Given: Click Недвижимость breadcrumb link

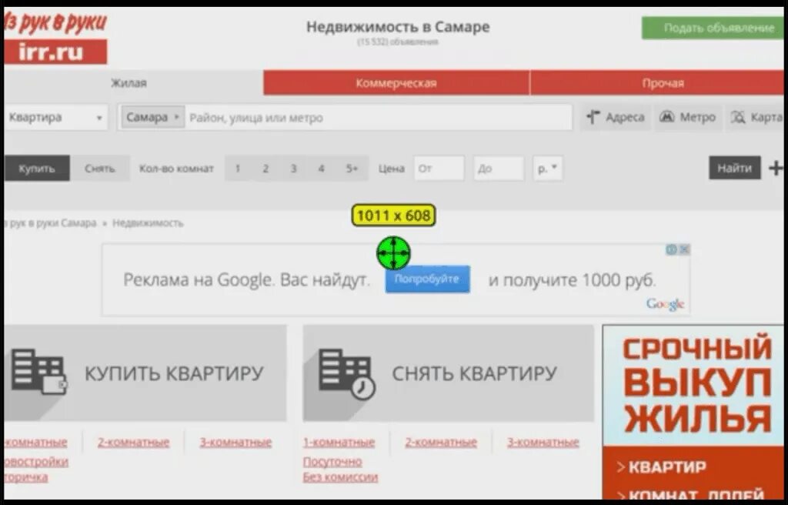Looking at the screenshot, I should tap(148, 222).
